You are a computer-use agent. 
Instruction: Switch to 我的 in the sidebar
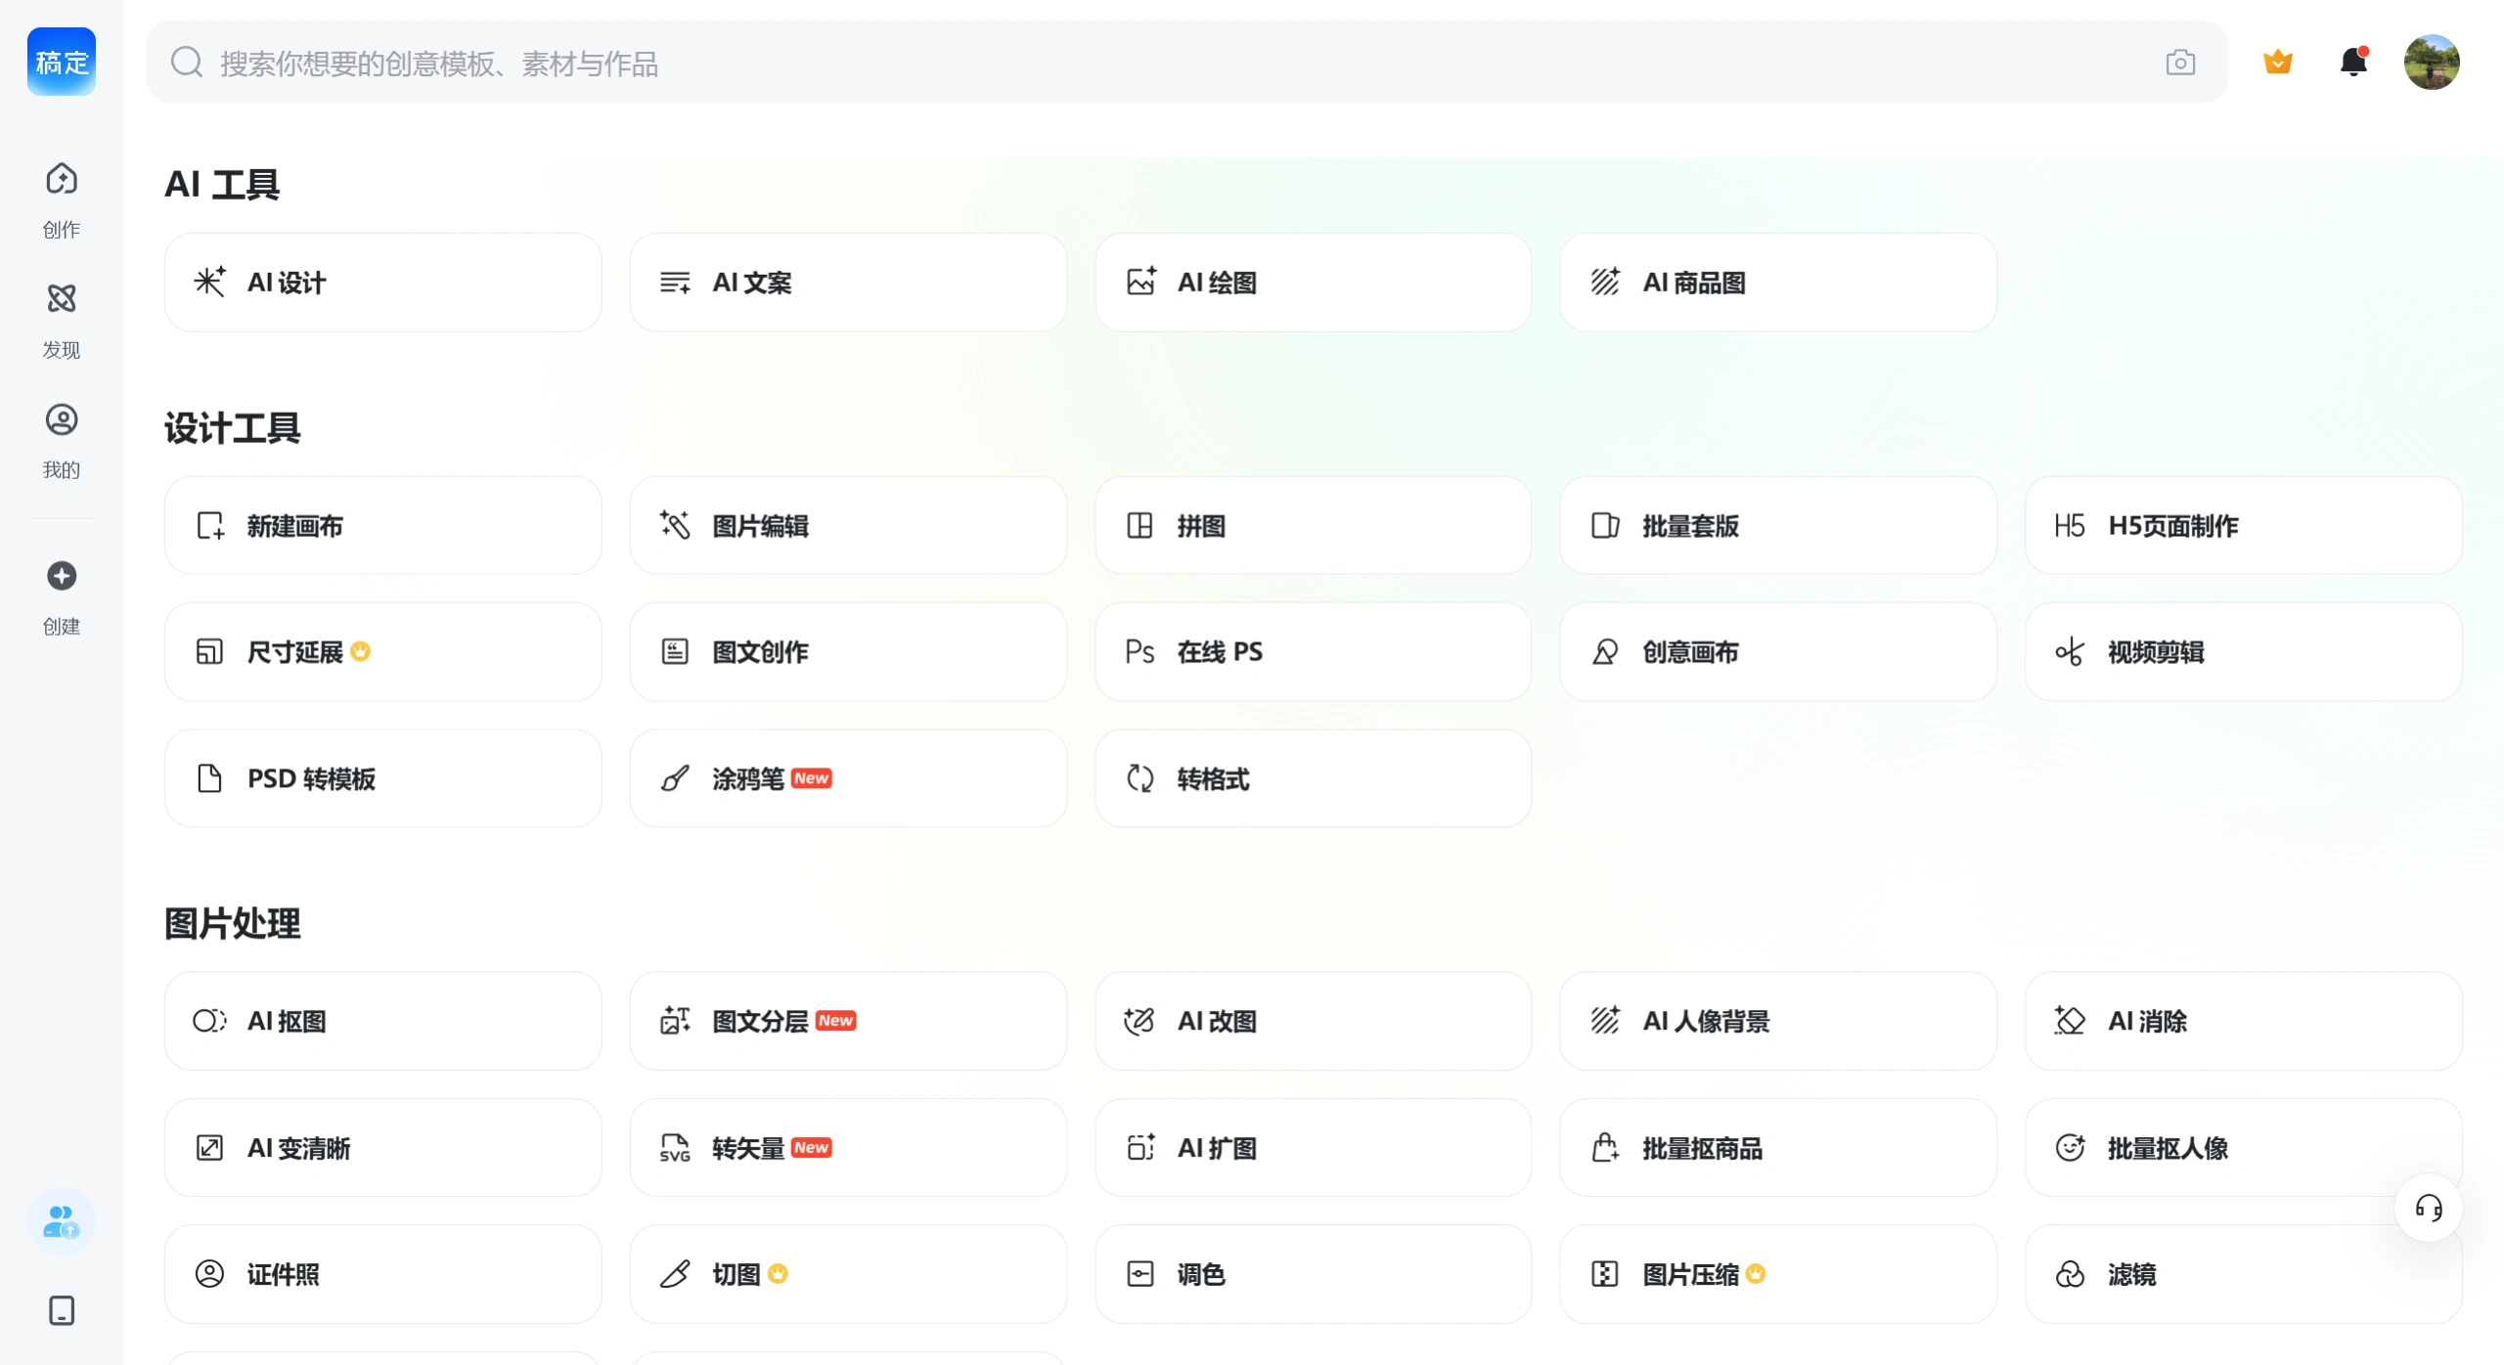click(61, 438)
